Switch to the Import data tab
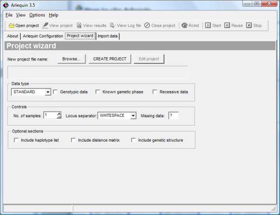This screenshot has width=280, height=215. point(108,36)
